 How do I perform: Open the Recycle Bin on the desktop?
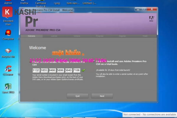(x=8, y=51)
